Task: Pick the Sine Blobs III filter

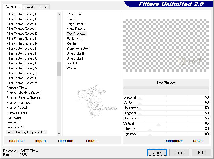Action: (x=76, y=53)
